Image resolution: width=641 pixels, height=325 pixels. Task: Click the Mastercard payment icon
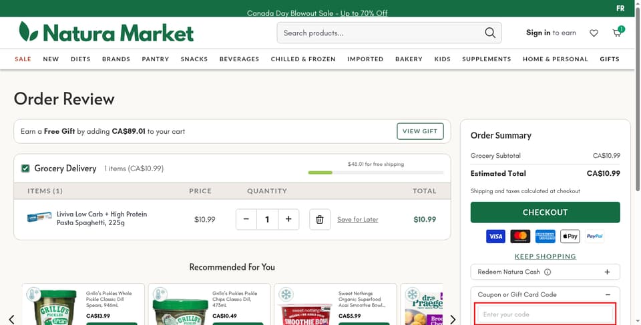click(x=520, y=236)
